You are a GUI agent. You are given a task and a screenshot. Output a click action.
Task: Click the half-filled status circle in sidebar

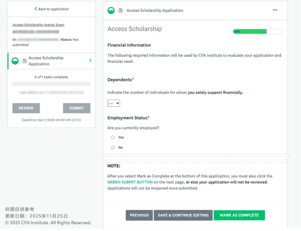click(15, 61)
